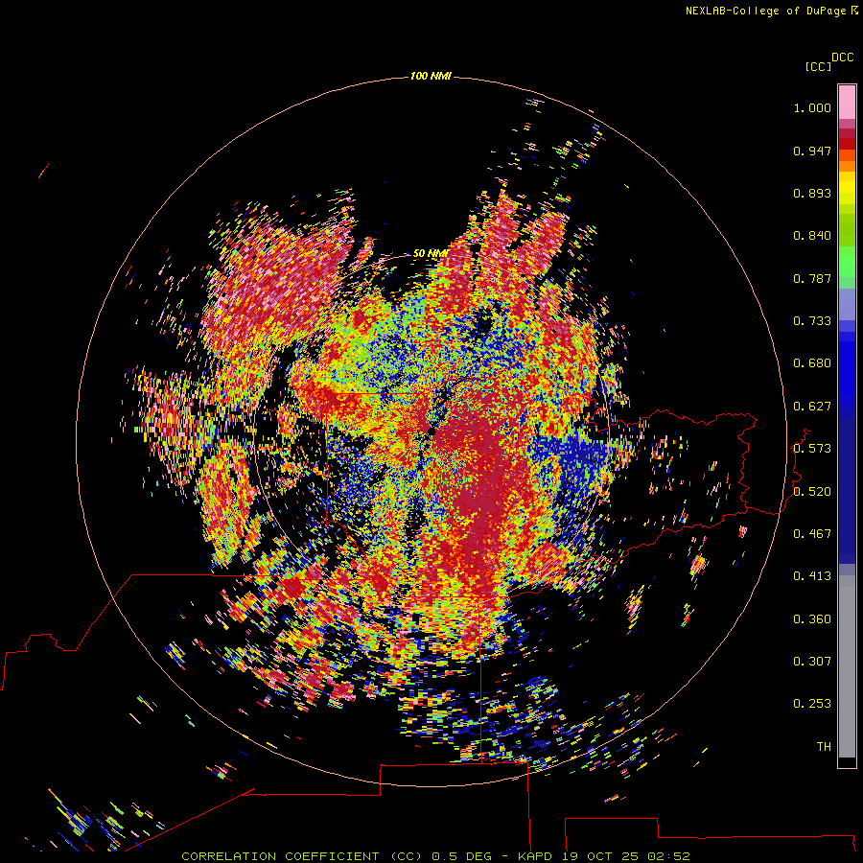Click the 0.413 legend value
The image size is (863, 863).
pyautogui.click(x=812, y=576)
